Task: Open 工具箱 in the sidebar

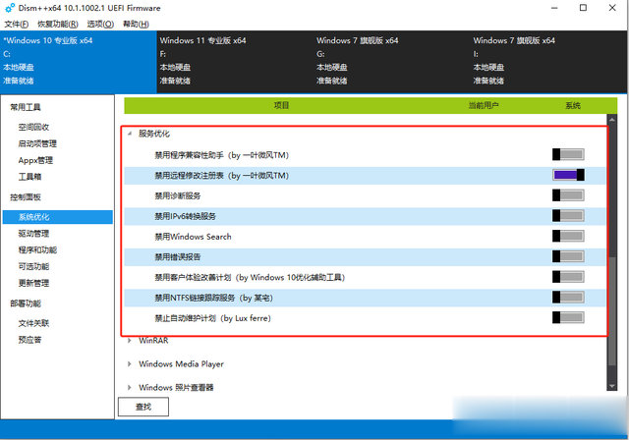Action: point(29,177)
